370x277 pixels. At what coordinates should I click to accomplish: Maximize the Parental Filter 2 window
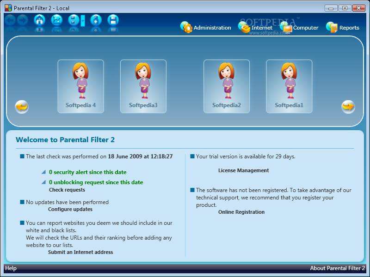point(345,8)
